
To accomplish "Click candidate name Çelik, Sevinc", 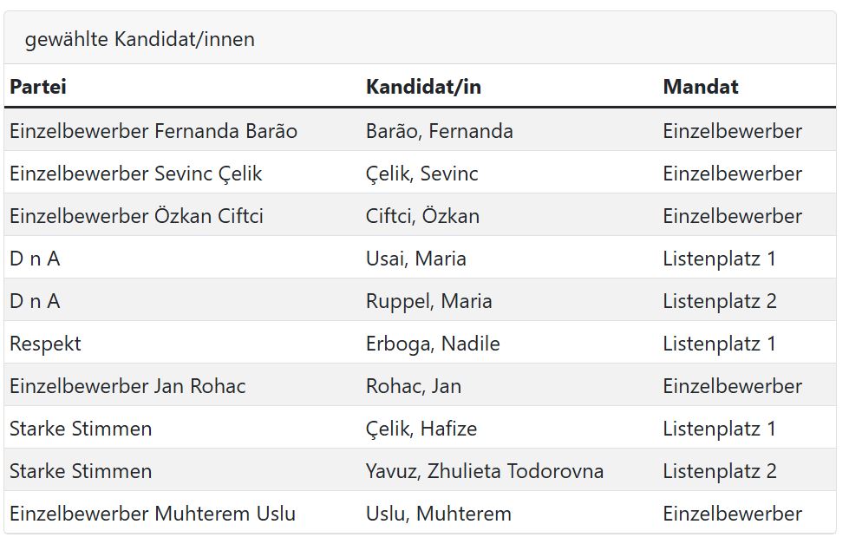I will coord(421,174).
